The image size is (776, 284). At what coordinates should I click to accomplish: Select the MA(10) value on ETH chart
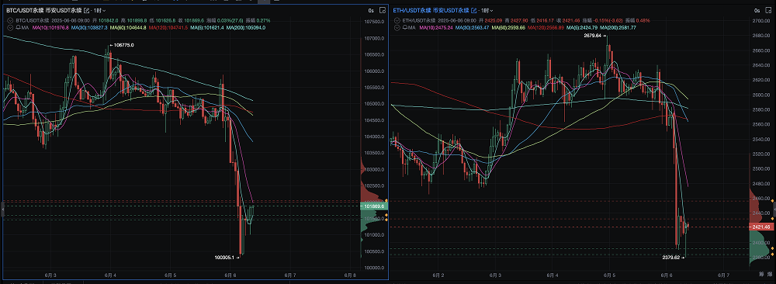(x=436, y=28)
